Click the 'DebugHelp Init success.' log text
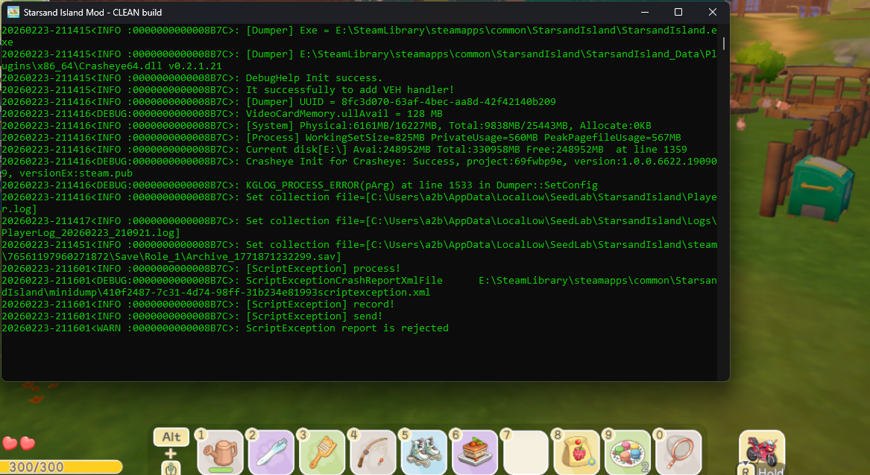870x475 pixels. pyautogui.click(x=314, y=78)
